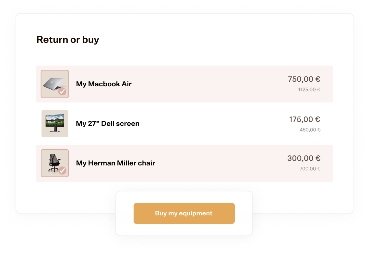Toggle the highlighted Macbook Air row
This screenshot has height=253, width=369.
pyautogui.click(x=184, y=84)
